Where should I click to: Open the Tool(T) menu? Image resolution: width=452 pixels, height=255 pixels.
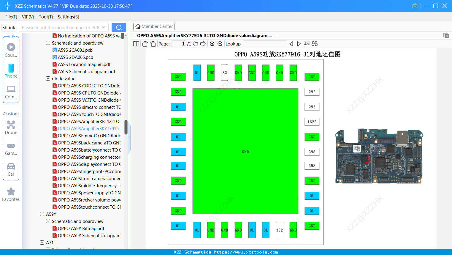point(46,17)
